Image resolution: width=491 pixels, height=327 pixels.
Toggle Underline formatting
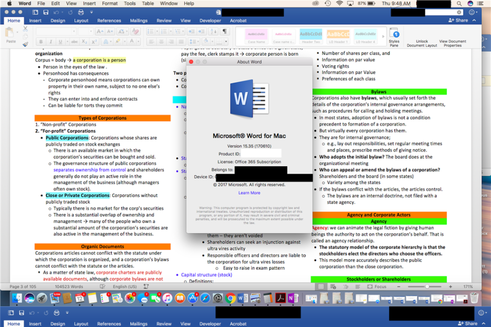[x=60, y=41]
